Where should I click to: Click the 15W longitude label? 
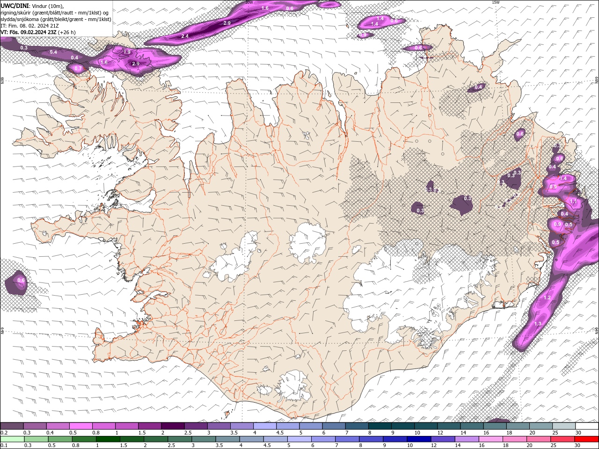tap(496, 2)
